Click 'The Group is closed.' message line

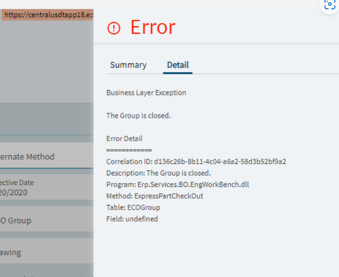pyautogui.click(x=138, y=116)
